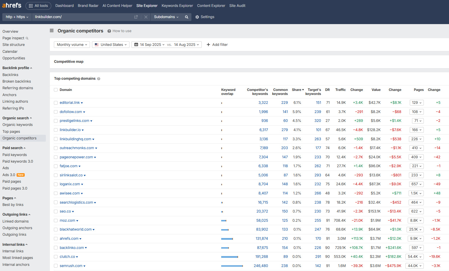The width and height of the screenshot is (449, 271).
Task: Click the keyword overlap bar for ahrefs.com
Action: click(x=227, y=239)
